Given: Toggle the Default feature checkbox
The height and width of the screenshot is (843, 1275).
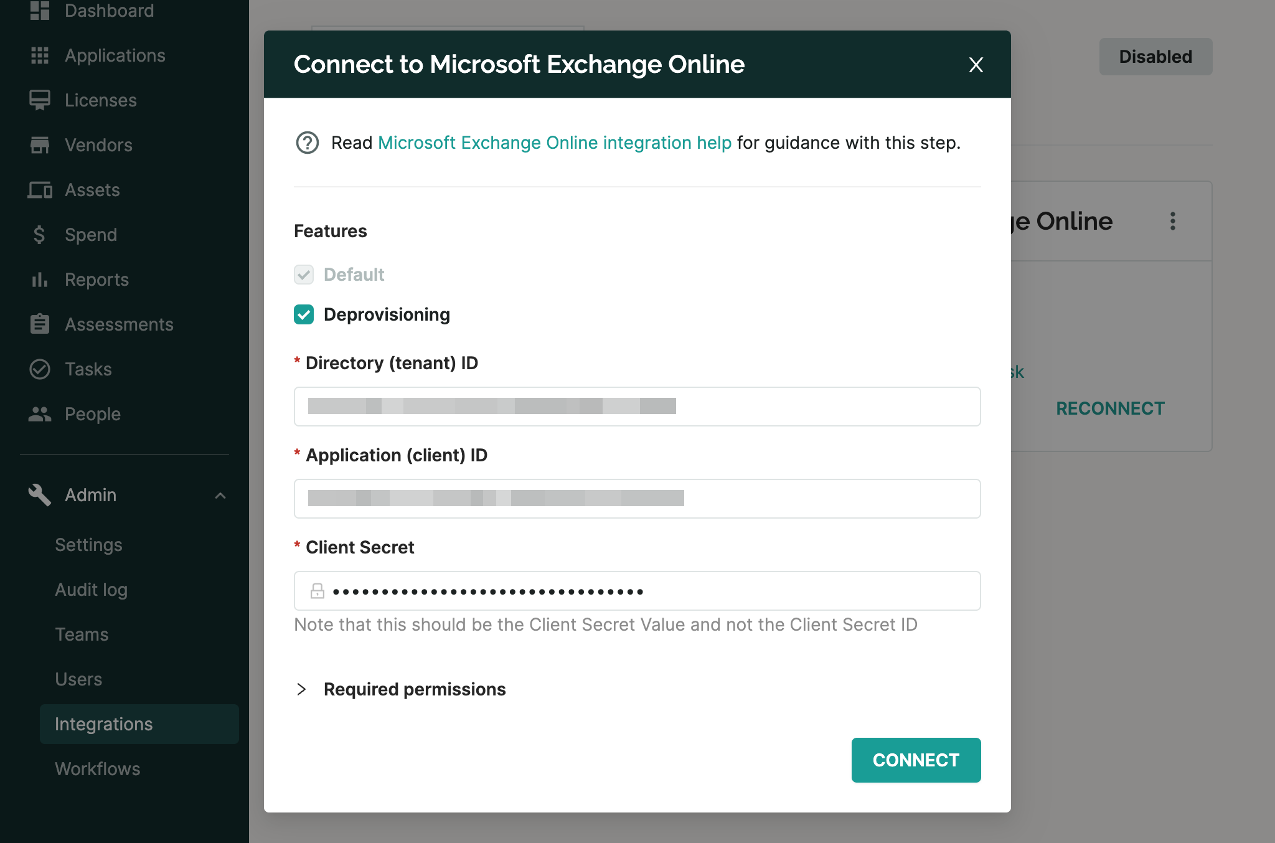Looking at the screenshot, I should click(304, 275).
